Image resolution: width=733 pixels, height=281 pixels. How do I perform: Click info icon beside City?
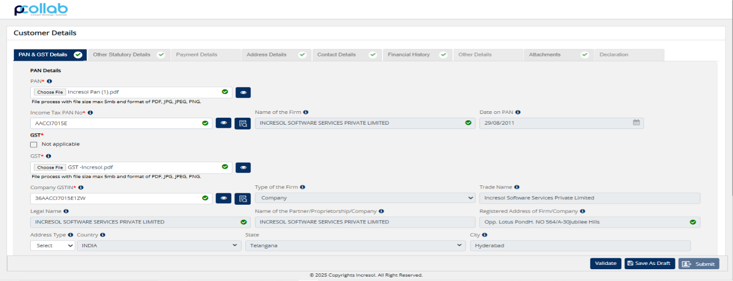click(485, 235)
